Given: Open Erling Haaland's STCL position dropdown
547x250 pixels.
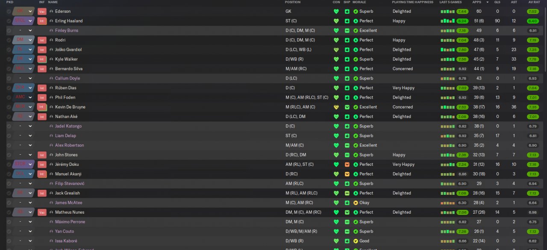Looking at the screenshot, I should pos(24,21).
